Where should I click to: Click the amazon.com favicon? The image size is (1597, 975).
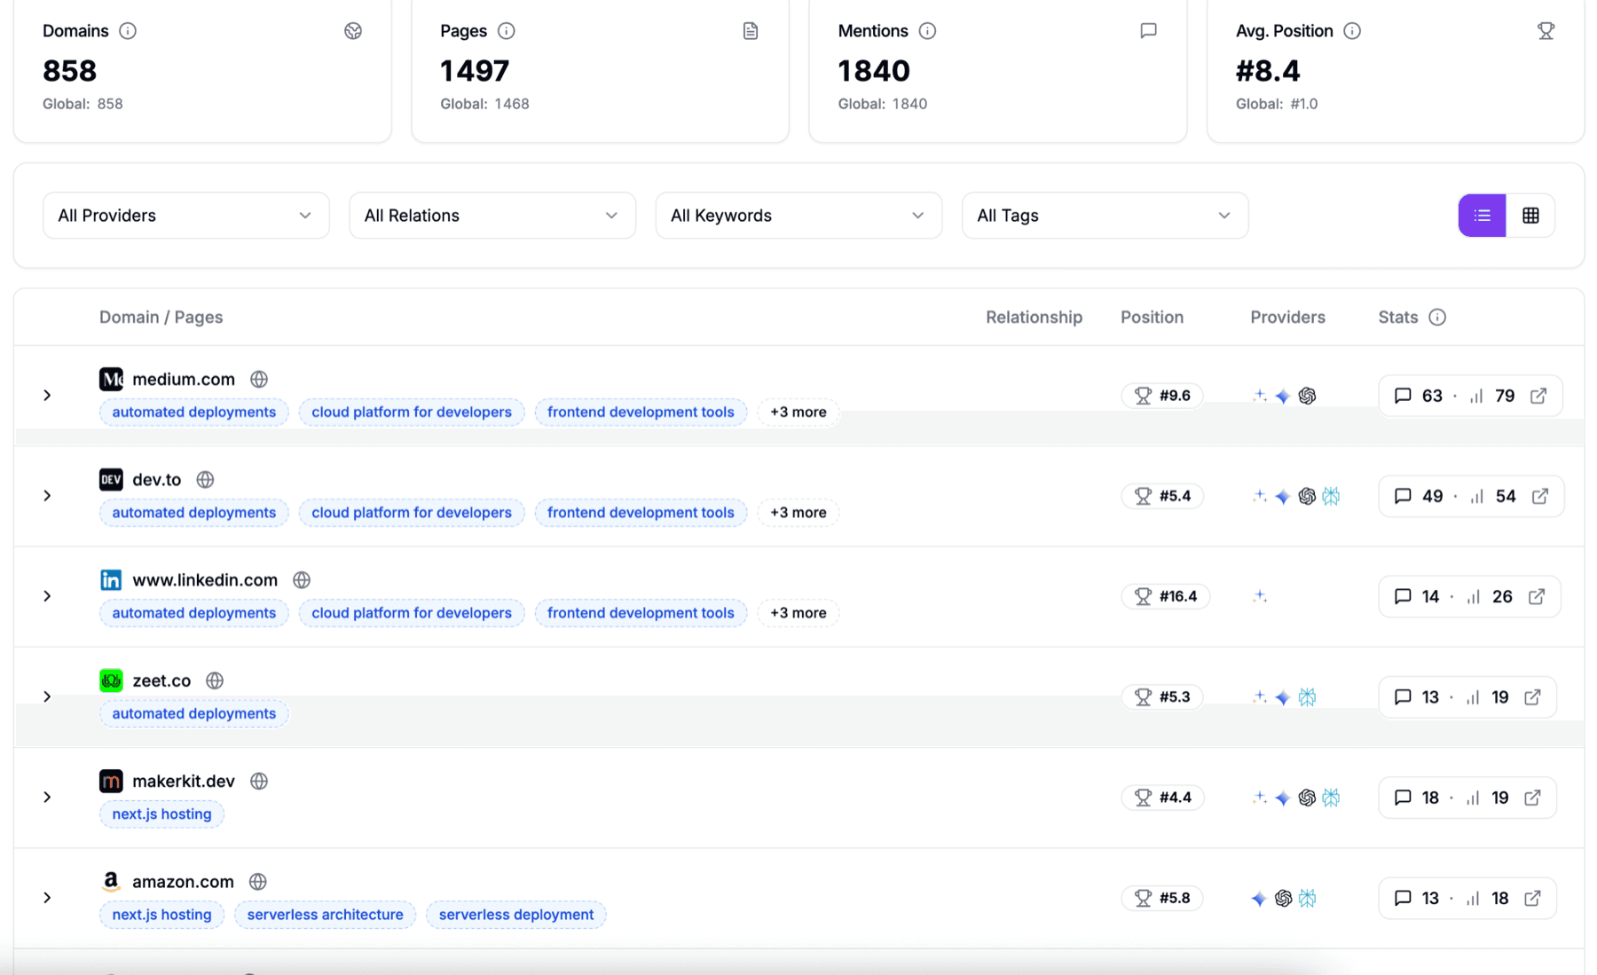[x=111, y=882]
